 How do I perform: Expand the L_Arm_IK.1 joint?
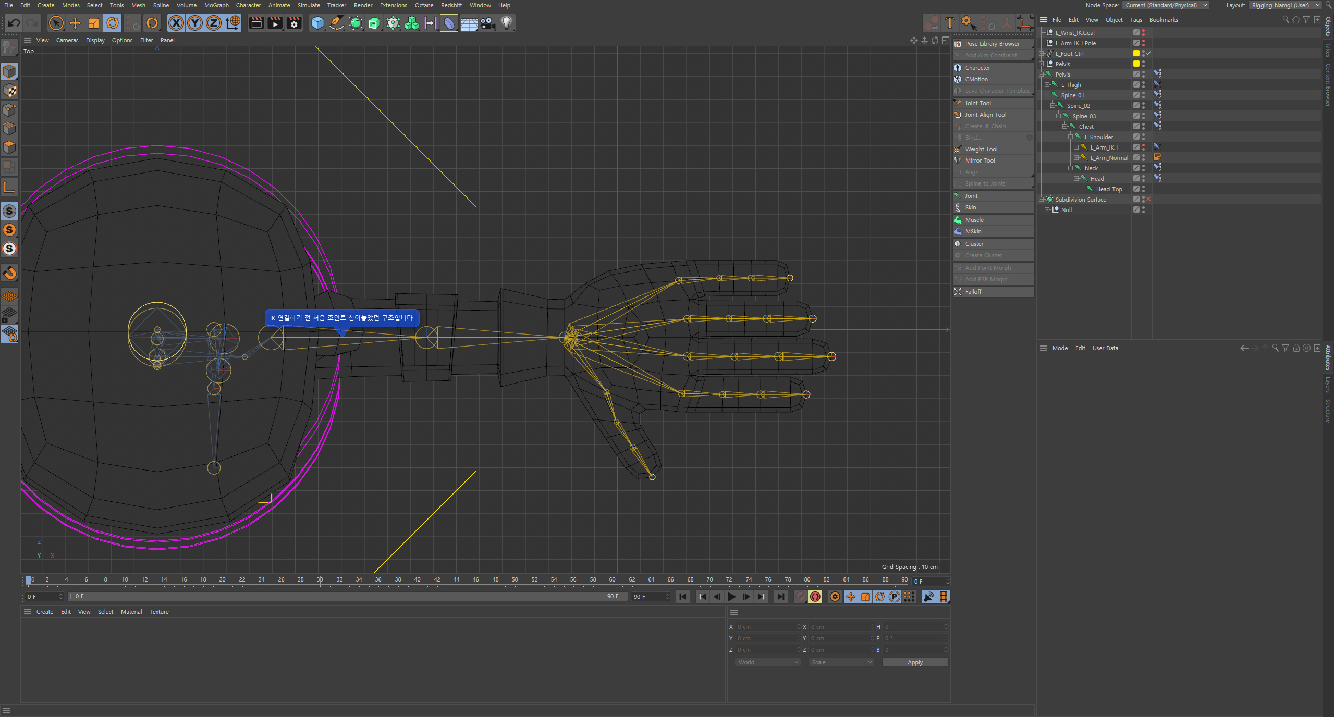(x=1076, y=147)
